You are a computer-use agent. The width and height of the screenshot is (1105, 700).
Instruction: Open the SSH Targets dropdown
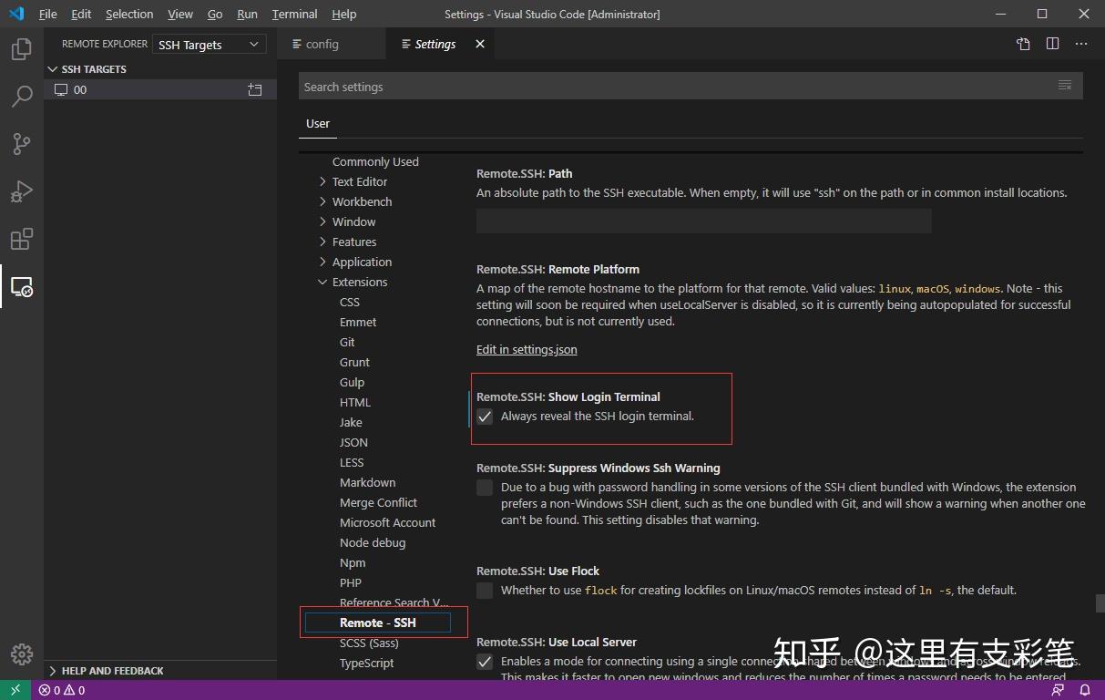coord(209,44)
